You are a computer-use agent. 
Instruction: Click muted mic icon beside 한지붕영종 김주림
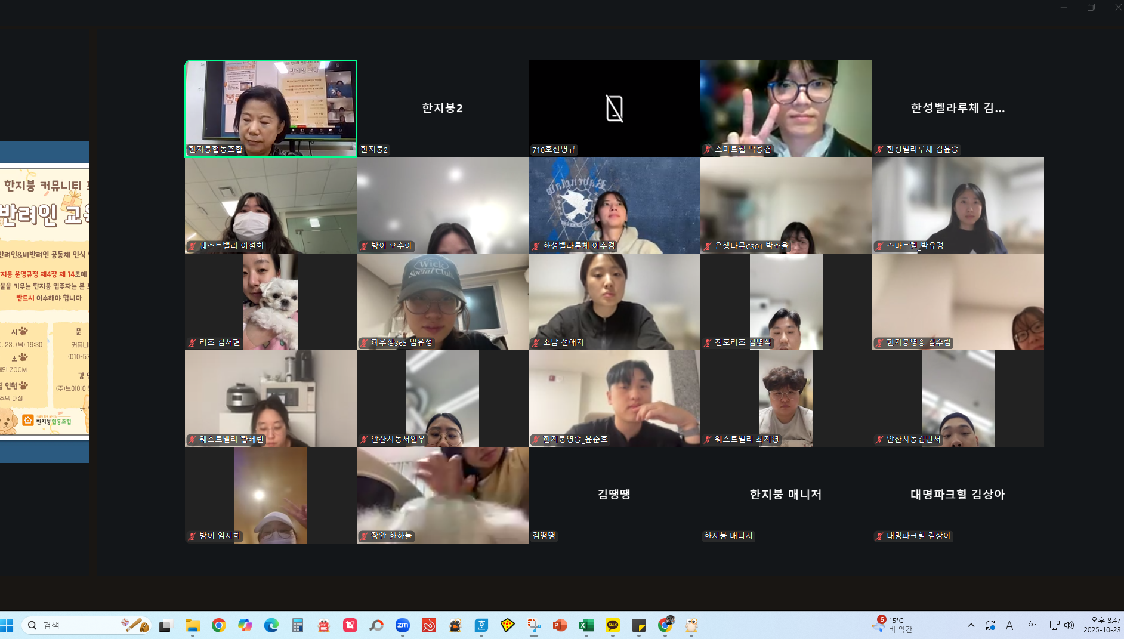879,342
